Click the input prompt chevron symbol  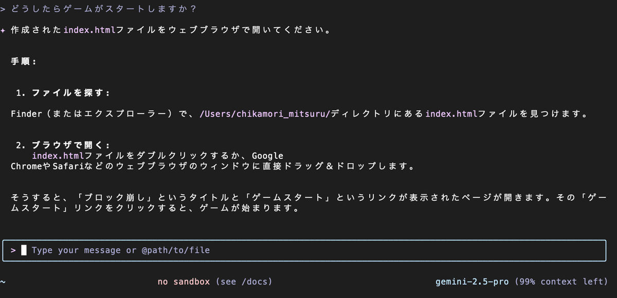point(13,250)
